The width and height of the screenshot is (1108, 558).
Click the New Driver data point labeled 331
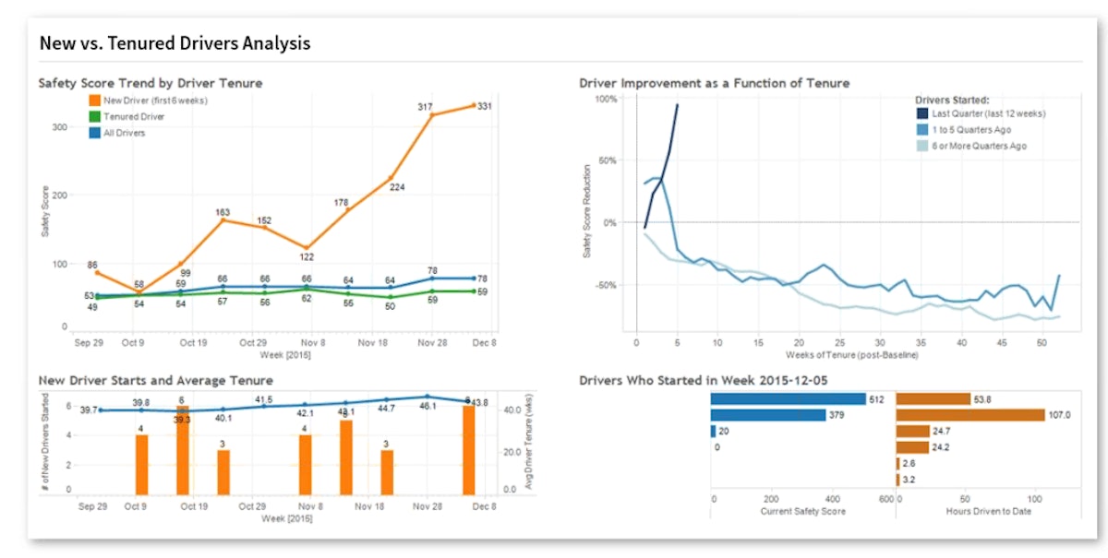pyautogui.click(x=474, y=105)
